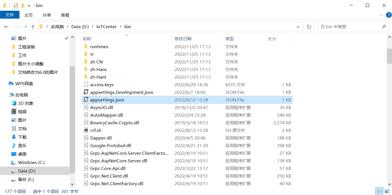
Task: Click the access.keys file icon
Action: 86,84
